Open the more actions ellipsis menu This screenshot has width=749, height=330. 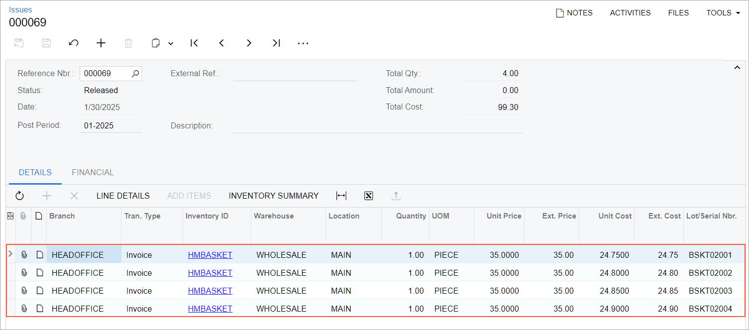303,43
